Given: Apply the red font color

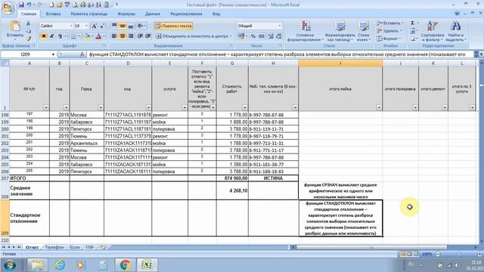Looking at the screenshot, I should click(98, 36).
